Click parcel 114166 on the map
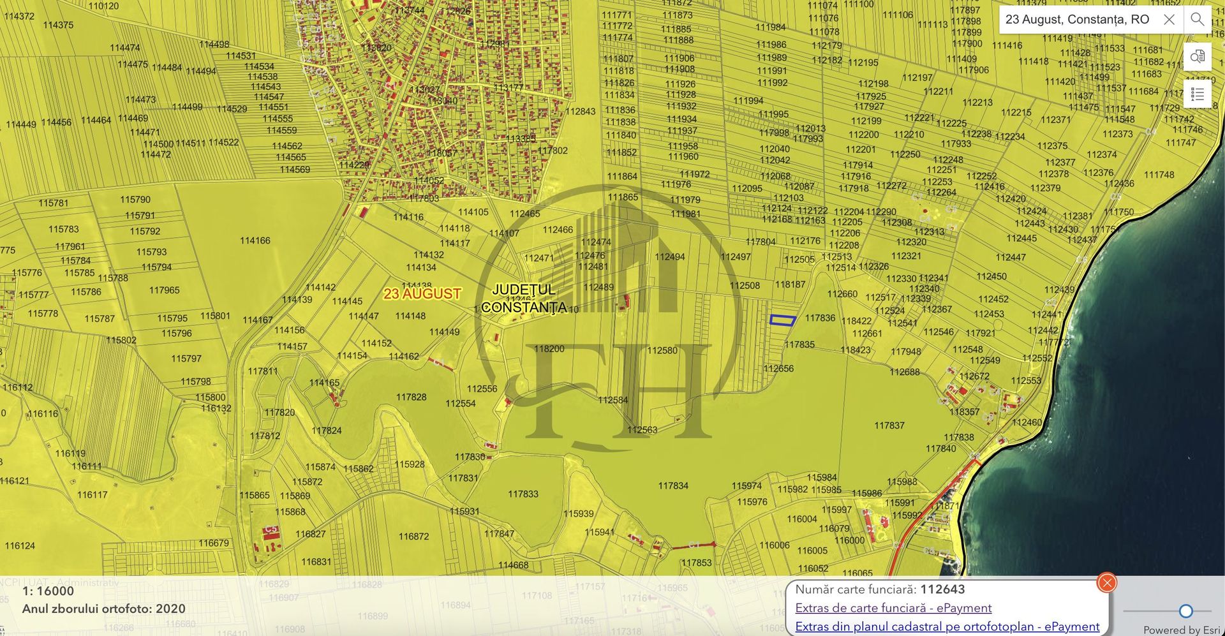The image size is (1225, 636). (255, 240)
